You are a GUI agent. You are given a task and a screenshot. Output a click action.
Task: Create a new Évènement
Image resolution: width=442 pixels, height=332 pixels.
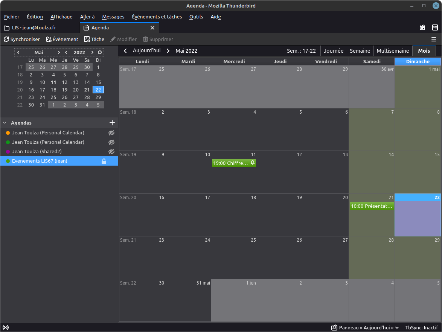(62, 39)
